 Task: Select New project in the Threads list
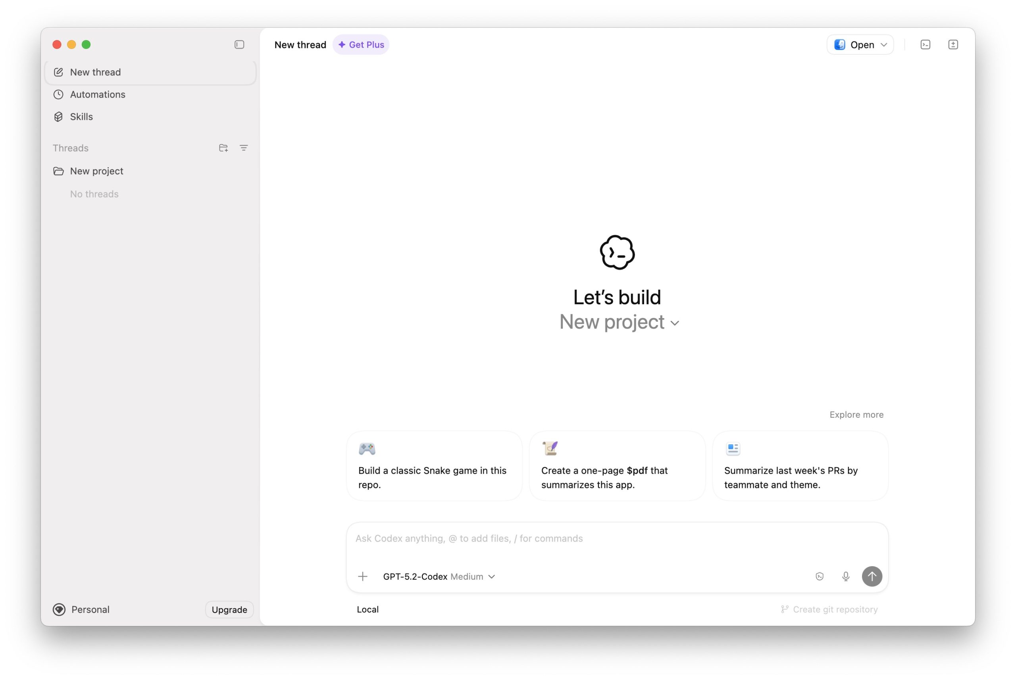pyautogui.click(x=96, y=171)
